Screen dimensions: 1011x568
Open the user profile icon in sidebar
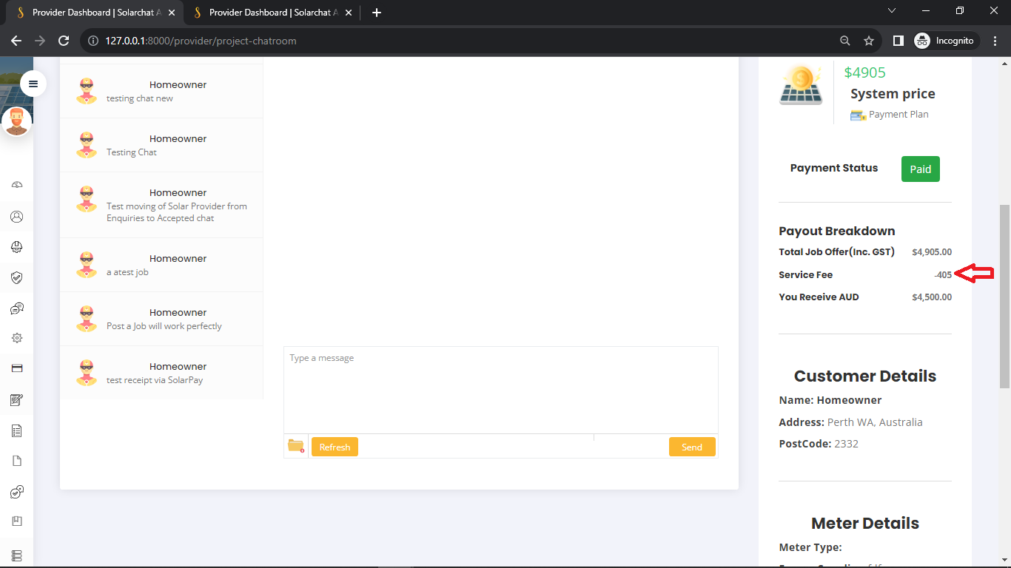[x=17, y=217]
